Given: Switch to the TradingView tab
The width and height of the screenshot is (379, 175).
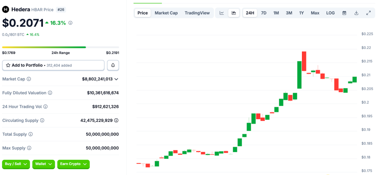Looking at the screenshot, I should click(x=197, y=13).
